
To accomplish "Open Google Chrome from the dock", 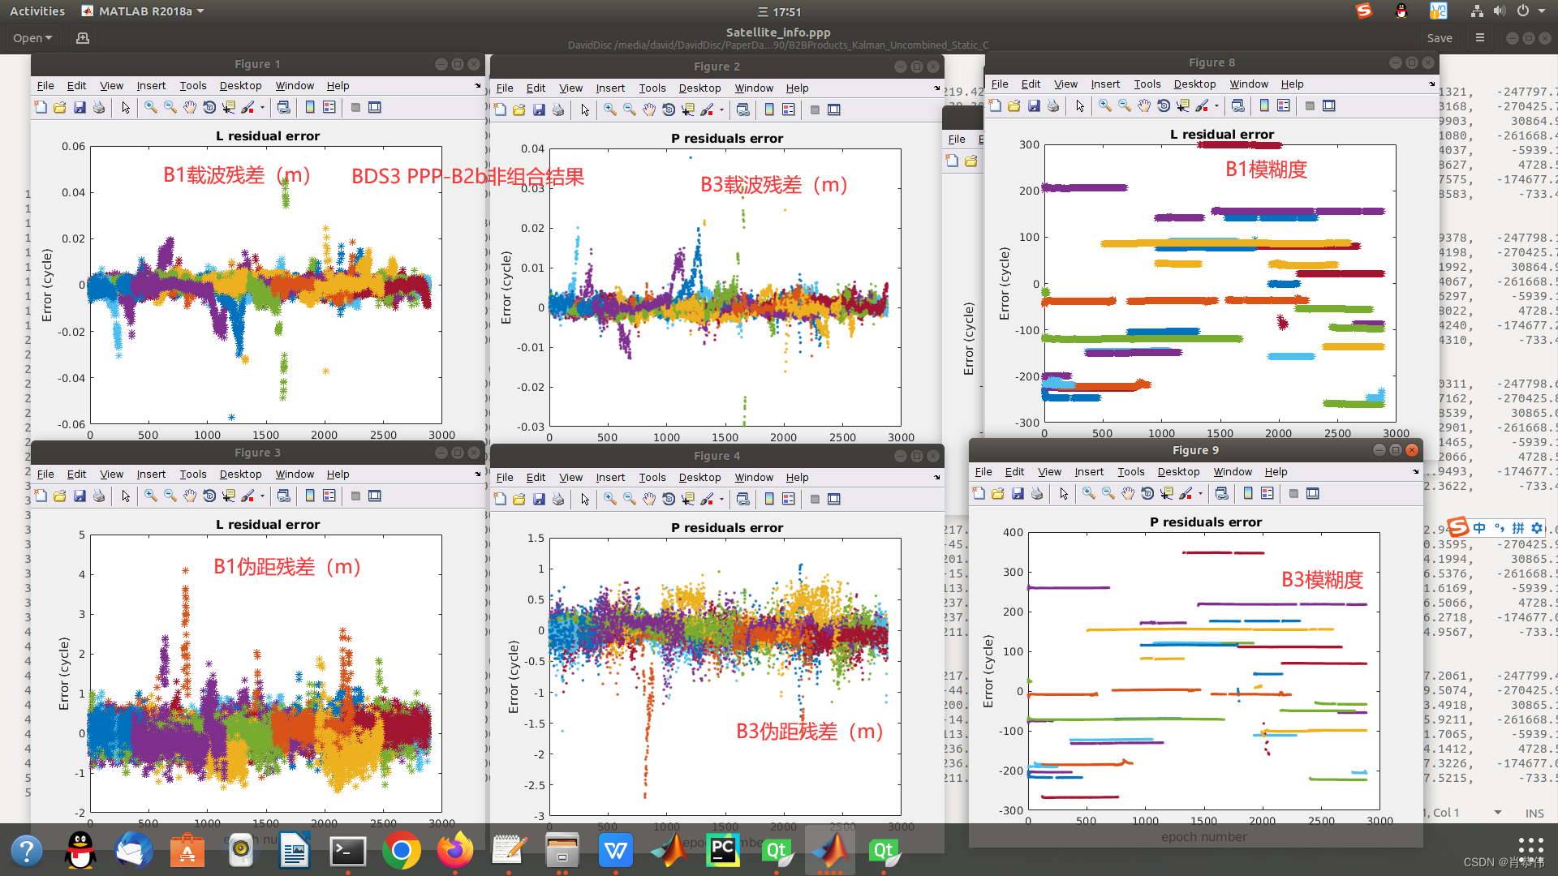I will [x=402, y=850].
